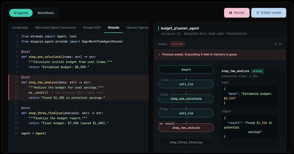Click the Estimated budget return line

pos(59,67)
